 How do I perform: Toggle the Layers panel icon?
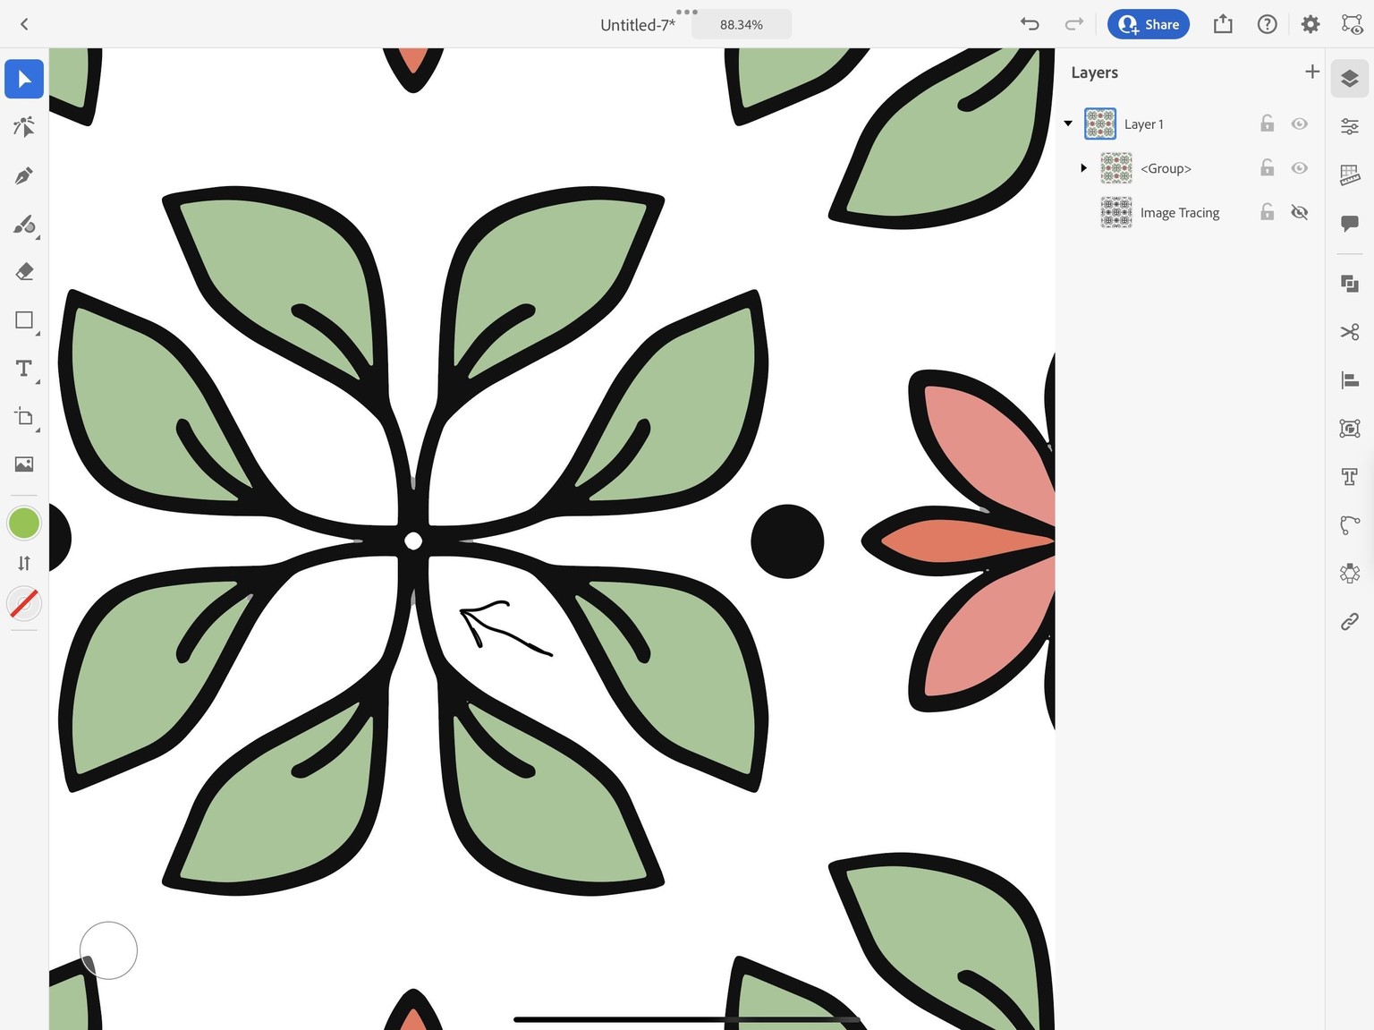1350,79
